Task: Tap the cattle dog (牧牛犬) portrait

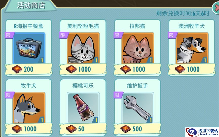Action: (29, 108)
